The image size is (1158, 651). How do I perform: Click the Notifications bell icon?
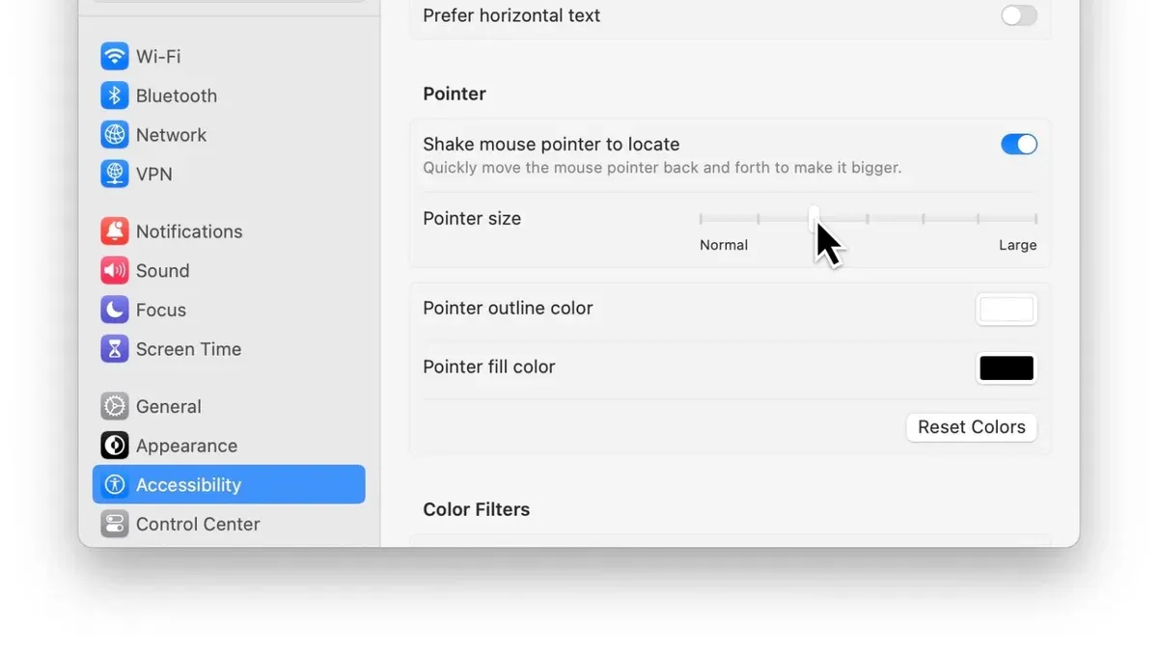(115, 231)
